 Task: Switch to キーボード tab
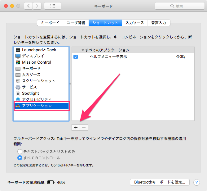point(50,23)
